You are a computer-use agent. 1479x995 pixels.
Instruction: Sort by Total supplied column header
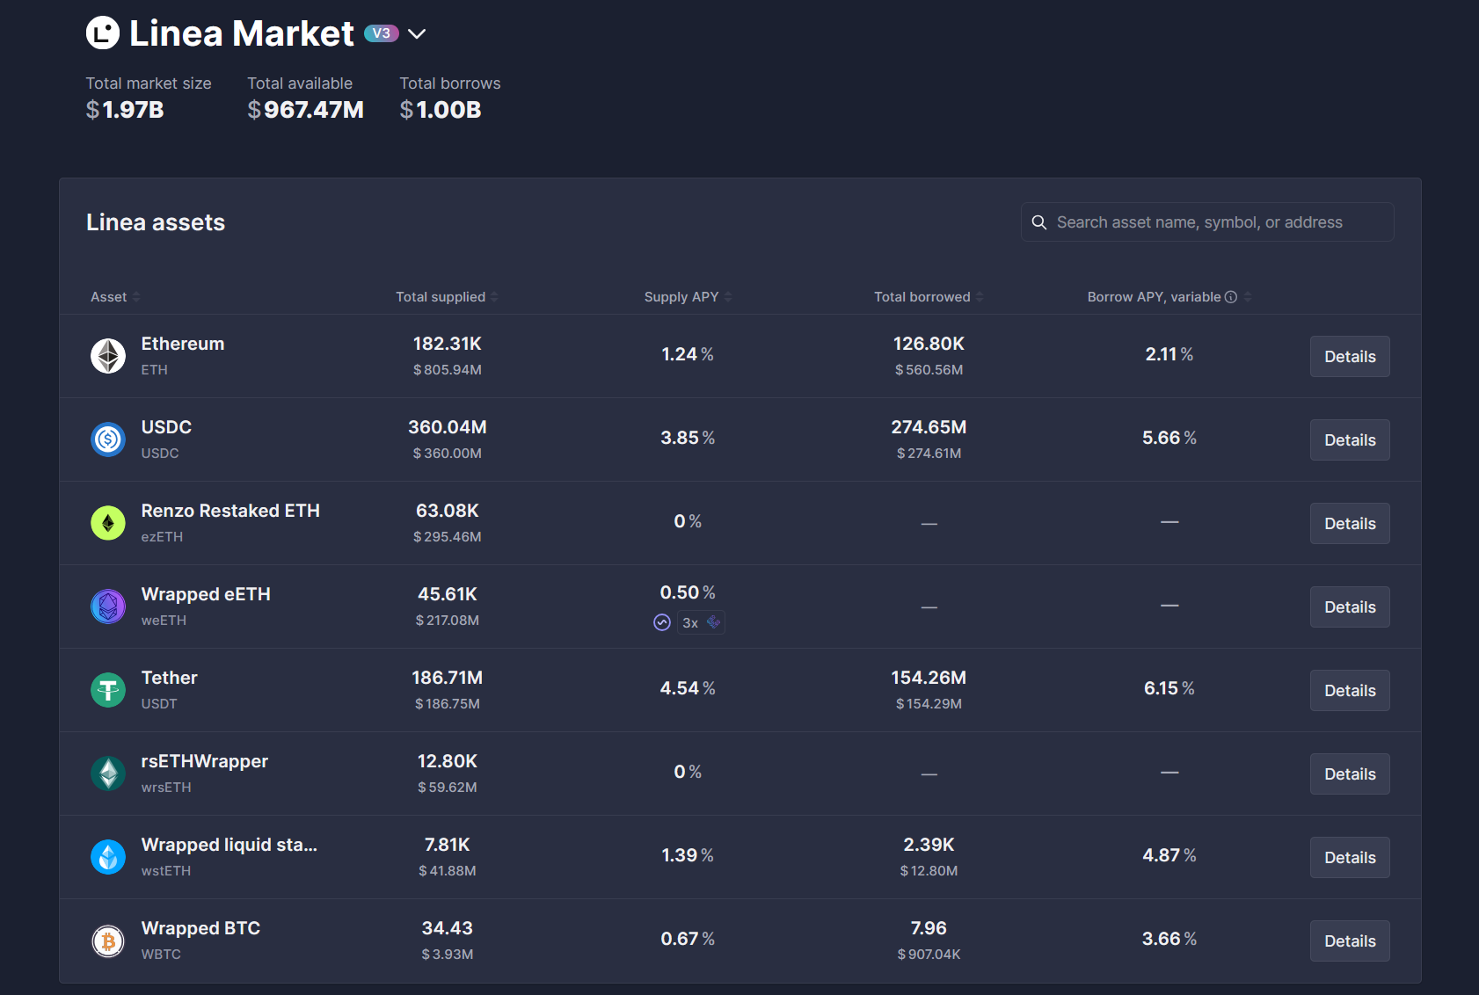pos(447,297)
